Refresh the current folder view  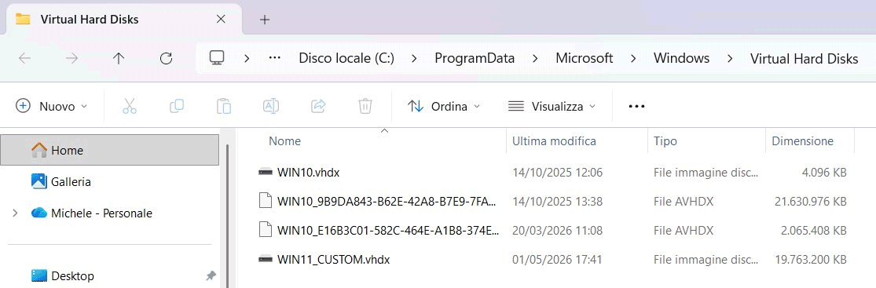click(x=166, y=58)
